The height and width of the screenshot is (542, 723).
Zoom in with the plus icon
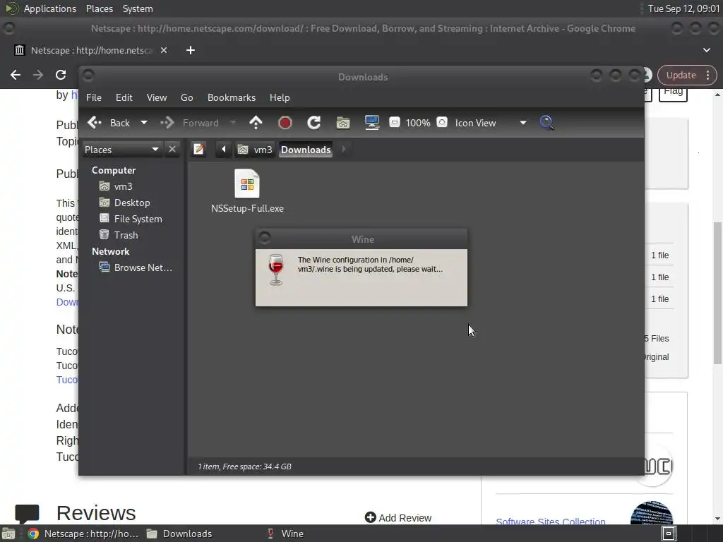(442, 123)
